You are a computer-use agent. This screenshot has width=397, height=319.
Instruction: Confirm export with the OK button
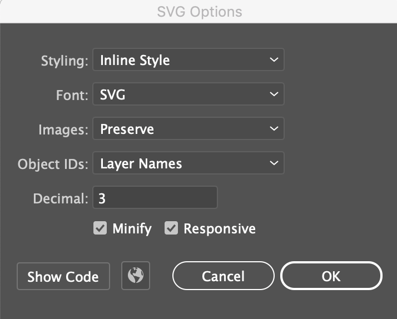331,276
